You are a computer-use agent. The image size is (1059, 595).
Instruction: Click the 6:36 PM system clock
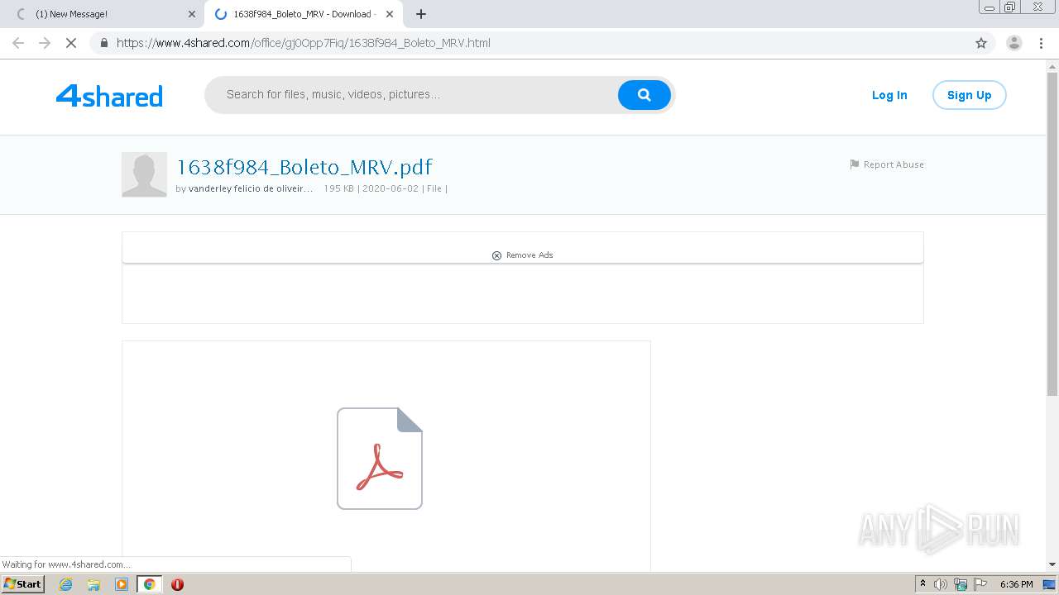pyautogui.click(x=1016, y=584)
